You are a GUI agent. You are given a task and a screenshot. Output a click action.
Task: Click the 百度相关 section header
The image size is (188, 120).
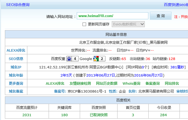124,100
